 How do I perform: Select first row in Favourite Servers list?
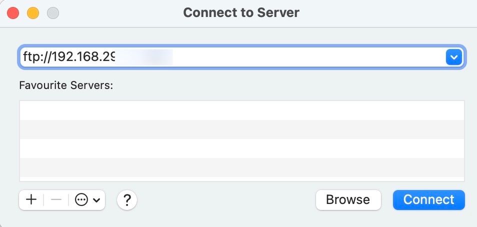point(242,110)
